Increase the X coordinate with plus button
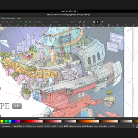The image size is (138, 138). (x=50, y=22)
